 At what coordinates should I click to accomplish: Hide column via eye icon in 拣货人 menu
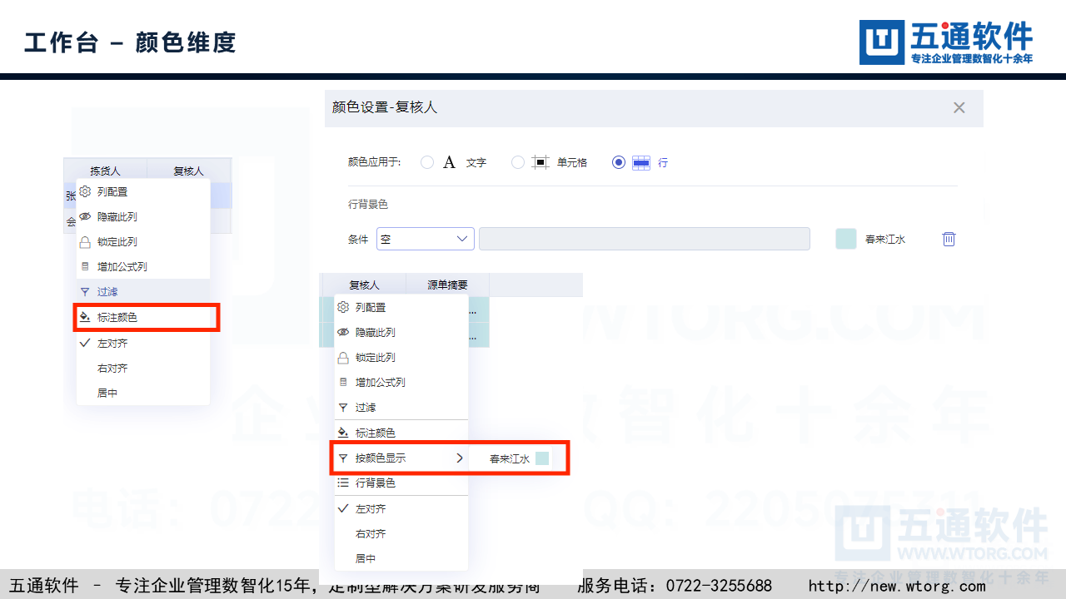tap(85, 216)
